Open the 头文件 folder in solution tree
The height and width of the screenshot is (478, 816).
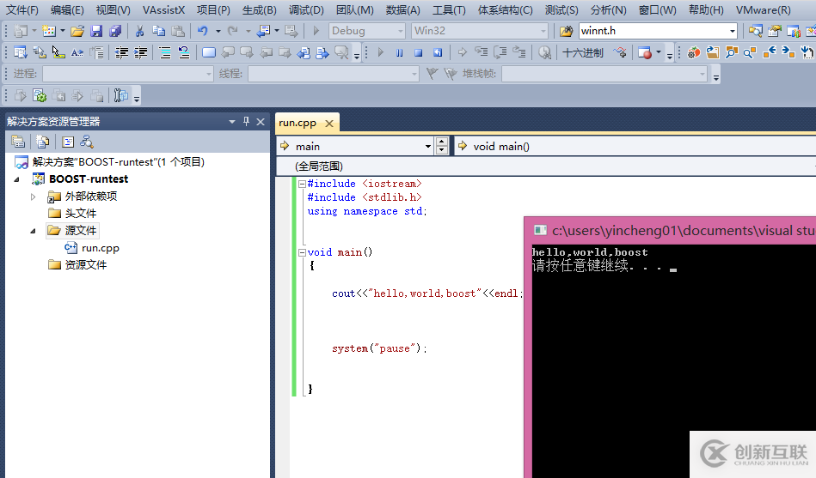(x=80, y=213)
